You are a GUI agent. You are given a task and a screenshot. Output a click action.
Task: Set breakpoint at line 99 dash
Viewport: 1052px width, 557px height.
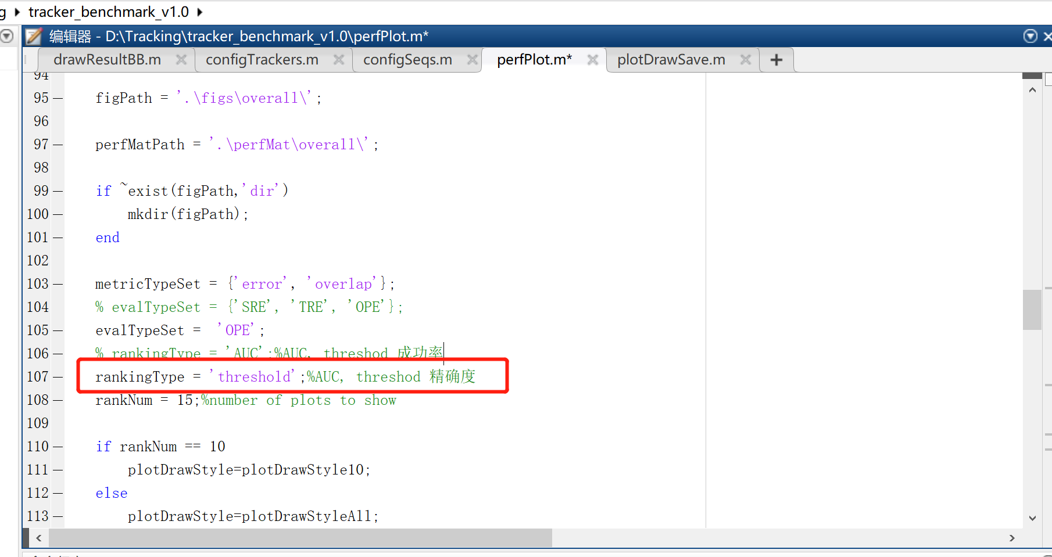(x=58, y=191)
